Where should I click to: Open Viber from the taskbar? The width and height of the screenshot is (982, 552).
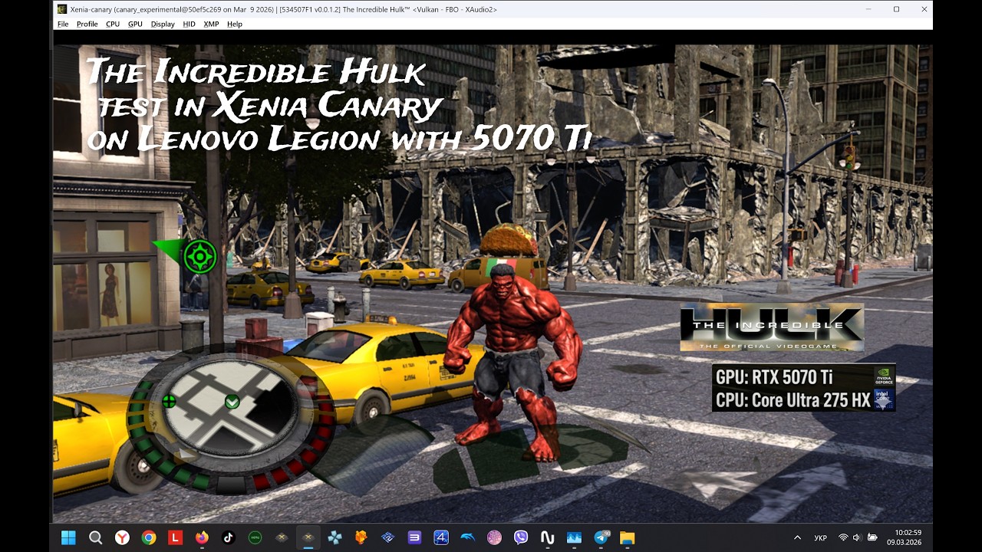[521, 537]
